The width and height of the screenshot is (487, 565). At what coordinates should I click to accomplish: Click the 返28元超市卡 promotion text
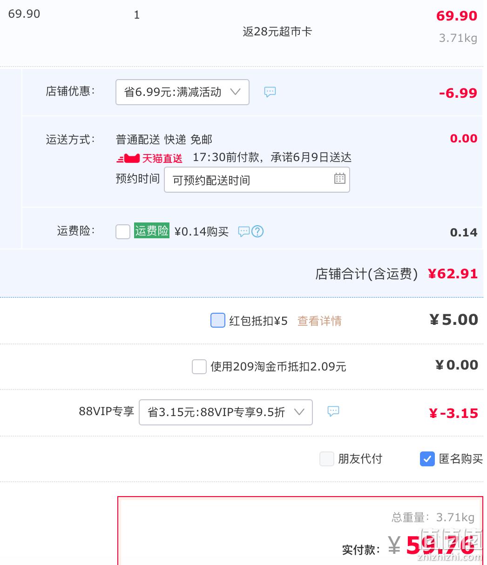point(277,32)
